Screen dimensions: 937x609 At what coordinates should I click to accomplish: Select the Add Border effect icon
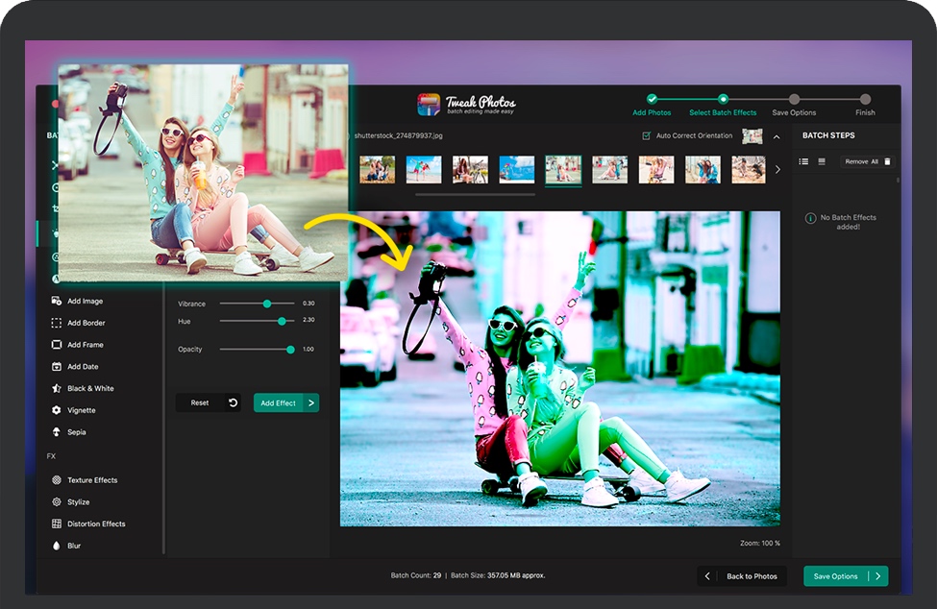(x=57, y=323)
